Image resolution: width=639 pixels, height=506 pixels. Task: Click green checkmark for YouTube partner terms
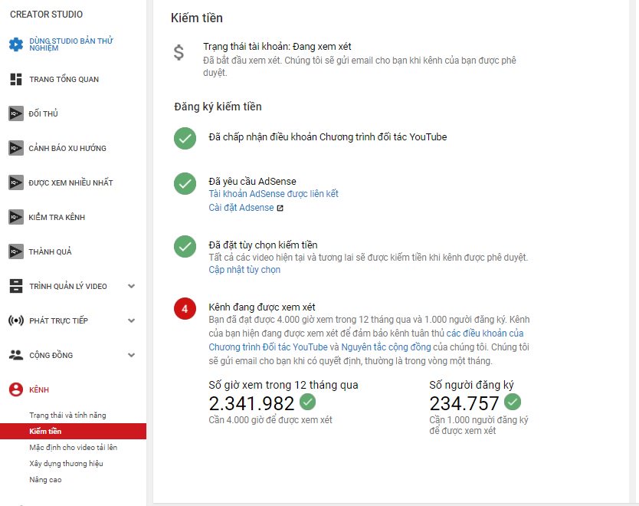click(185, 138)
